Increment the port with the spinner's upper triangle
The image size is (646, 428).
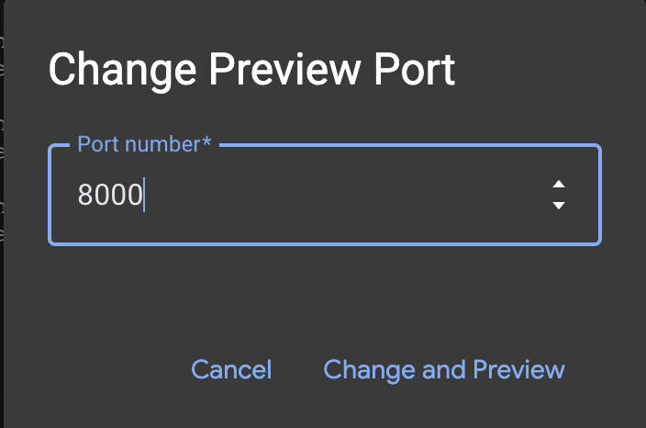(x=558, y=185)
